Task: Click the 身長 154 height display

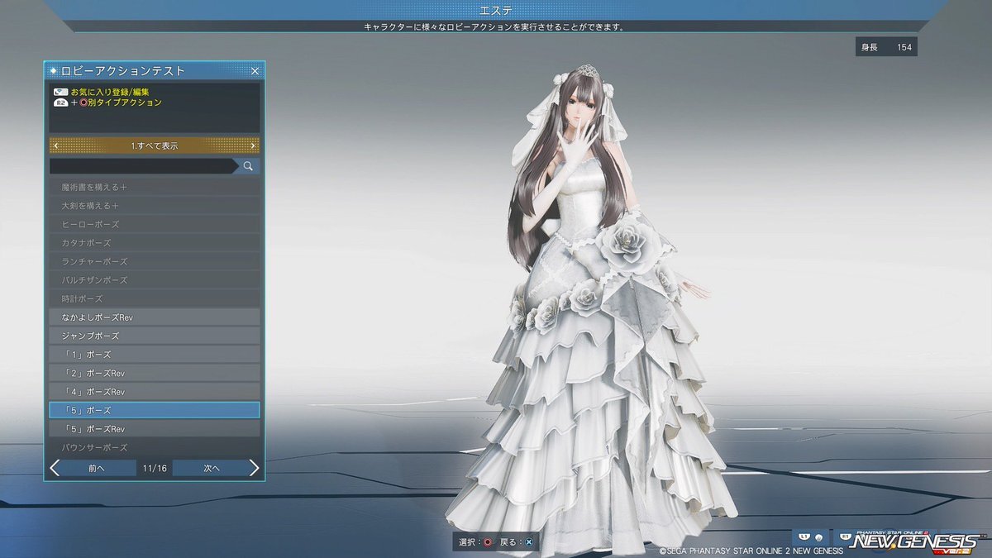Action: [886, 47]
